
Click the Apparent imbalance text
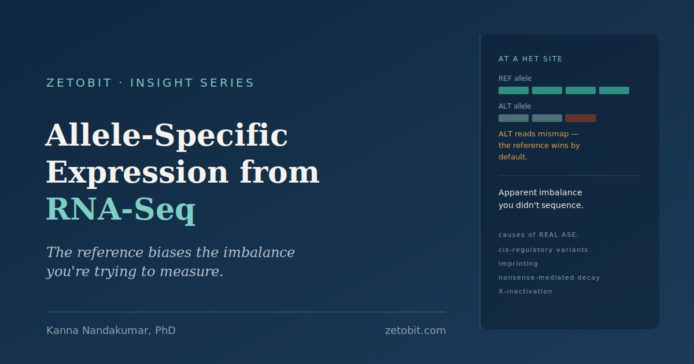click(x=541, y=199)
